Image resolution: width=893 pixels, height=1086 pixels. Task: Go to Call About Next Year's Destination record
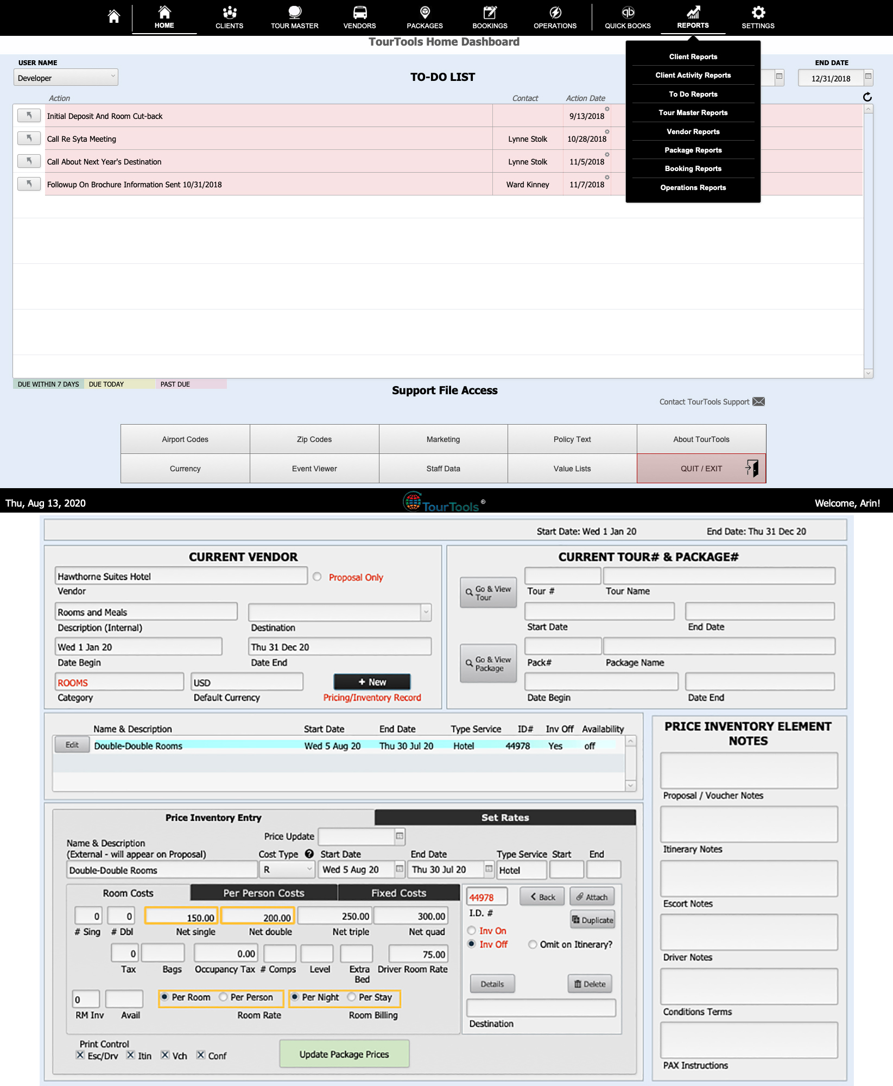pos(29,161)
